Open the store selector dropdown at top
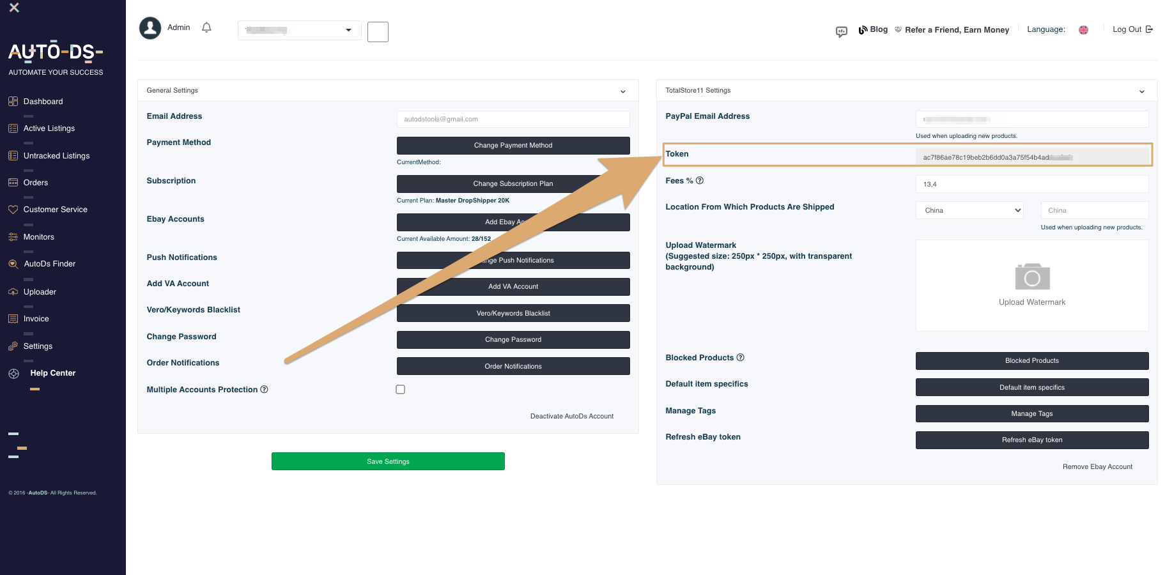Viewport: 1165px width, 575px height. point(300,30)
